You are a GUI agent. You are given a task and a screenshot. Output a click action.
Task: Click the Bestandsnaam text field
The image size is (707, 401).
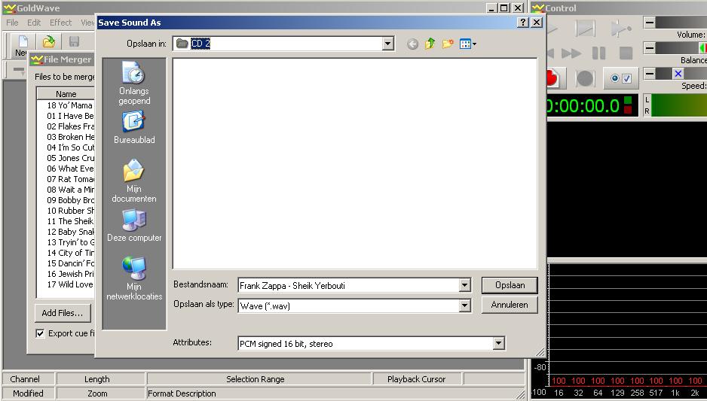point(347,286)
